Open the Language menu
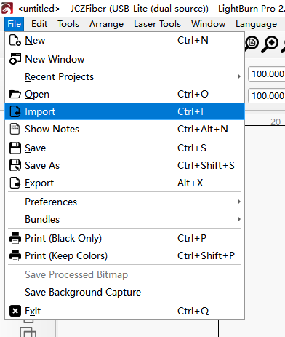 pos(256,24)
